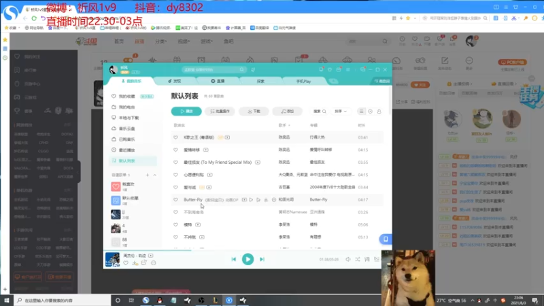Favorite Butter-Fly using its heart icon
This screenshot has width=544, height=306.
pos(175,200)
